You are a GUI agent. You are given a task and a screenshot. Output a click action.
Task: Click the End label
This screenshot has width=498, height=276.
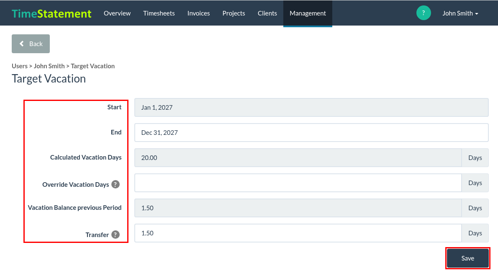pos(116,132)
